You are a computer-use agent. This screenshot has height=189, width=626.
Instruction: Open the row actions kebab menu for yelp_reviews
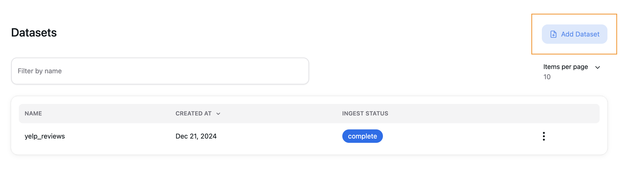pos(544,136)
